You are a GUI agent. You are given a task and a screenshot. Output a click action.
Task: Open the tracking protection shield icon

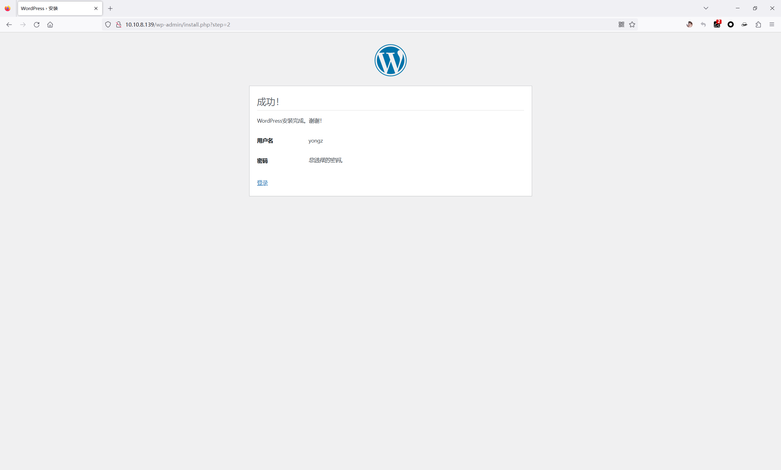(108, 25)
